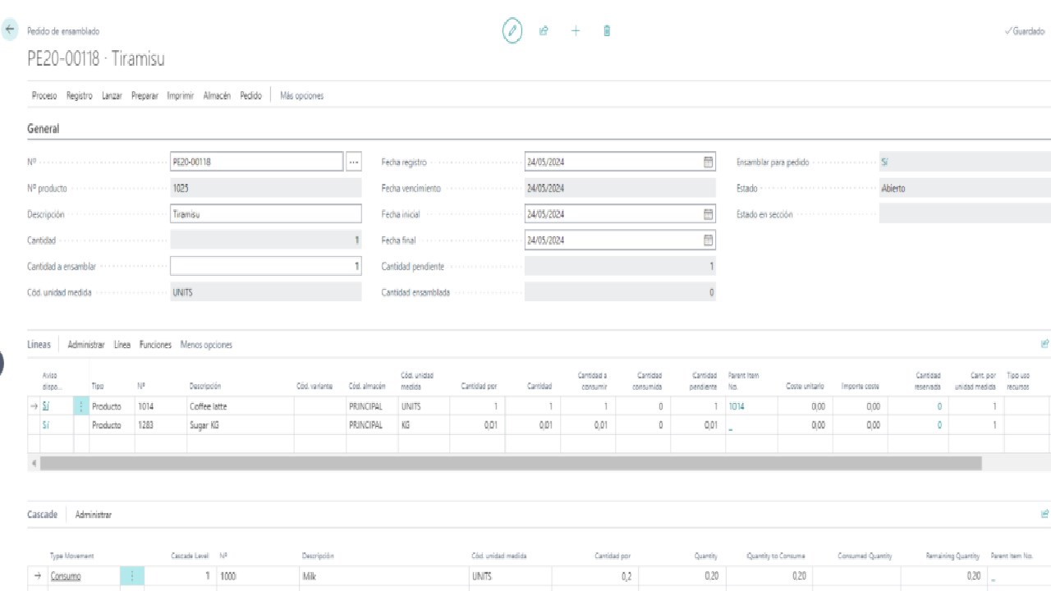This screenshot has width=1051, height=591.
Task: Open the Almacén menu
Action: pyautogui.click(x=217, y=96)
